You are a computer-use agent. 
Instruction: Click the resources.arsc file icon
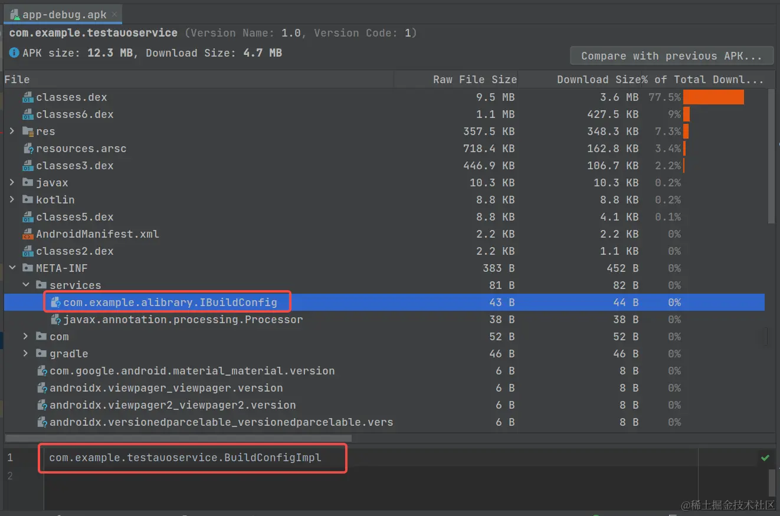[x=28, y=148]
